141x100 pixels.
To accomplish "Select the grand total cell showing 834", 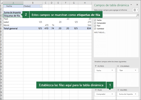I will [x=85, y=28].
